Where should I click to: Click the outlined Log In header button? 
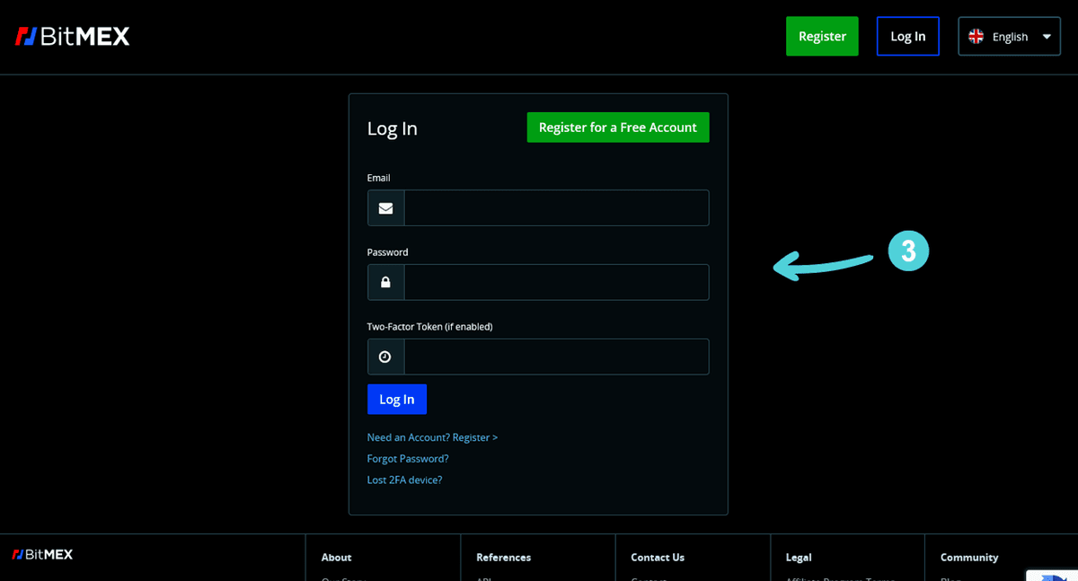[x=907, y=36]
